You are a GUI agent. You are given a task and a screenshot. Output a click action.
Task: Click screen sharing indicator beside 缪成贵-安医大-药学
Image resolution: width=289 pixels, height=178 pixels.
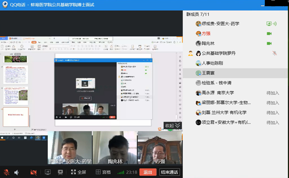(269, 24)
